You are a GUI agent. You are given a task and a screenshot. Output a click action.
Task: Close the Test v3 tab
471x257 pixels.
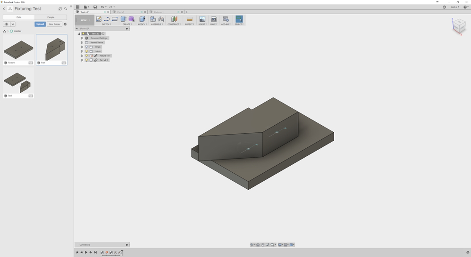click(x=108, y=12)
